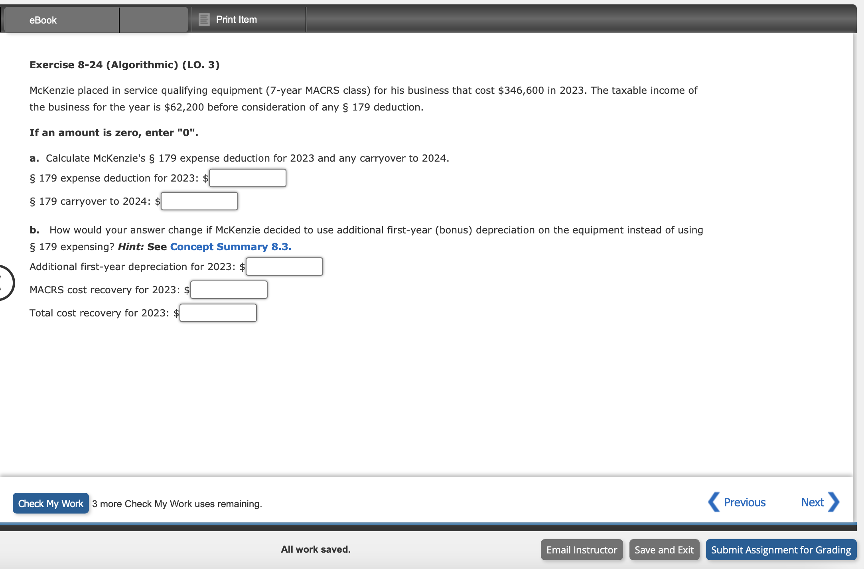
Task: Click Submit Assignment for Grading
Action: [781, 550]
